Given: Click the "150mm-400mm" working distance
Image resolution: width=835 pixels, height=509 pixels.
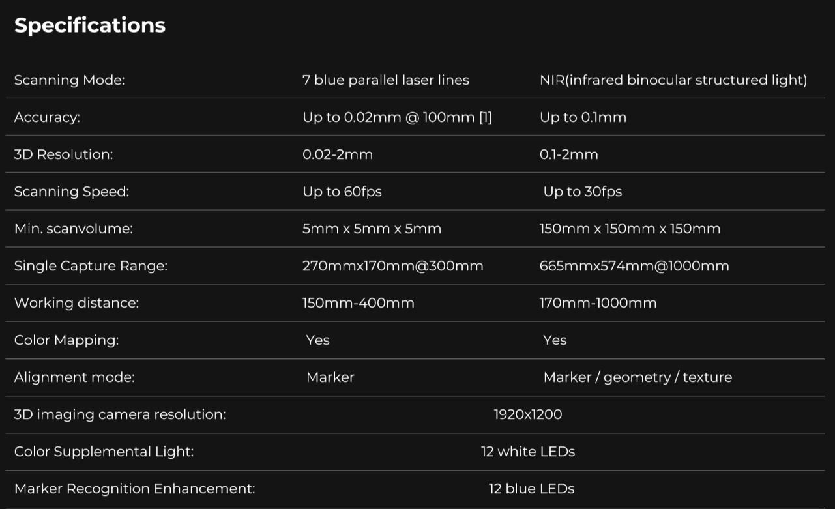Looking at the screenshot, I should (358, 303).
